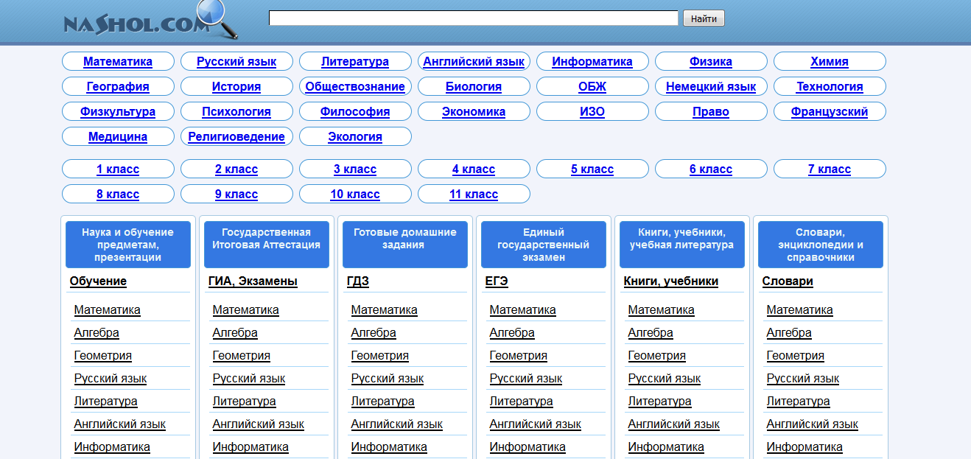The height and width of the screenshot is (459, 971).
Task: Open the Информатика subject pill
Action: pos(592,62)
